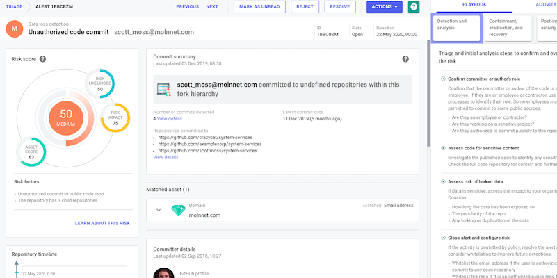The height and width of the screenshot is (278, 557).
Task: Click the Commit summary help icon
Action: tap(405, 59)
